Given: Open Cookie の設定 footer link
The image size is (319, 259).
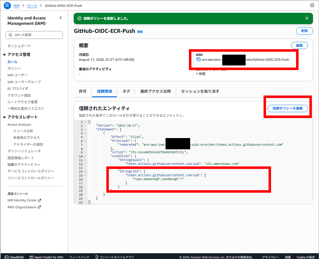Looking at the screenshot, I should click(306, 257).
